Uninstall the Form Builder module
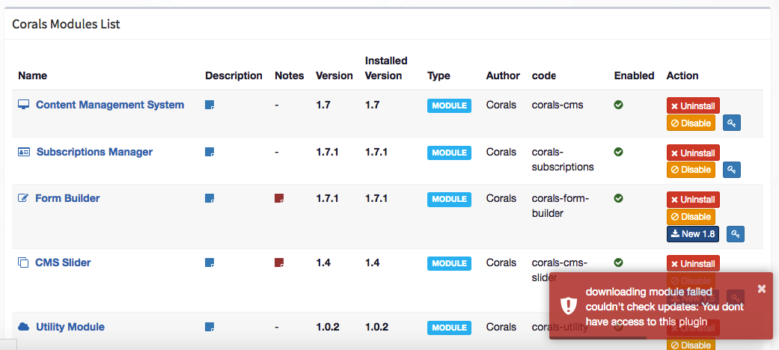 coord(693,200)
